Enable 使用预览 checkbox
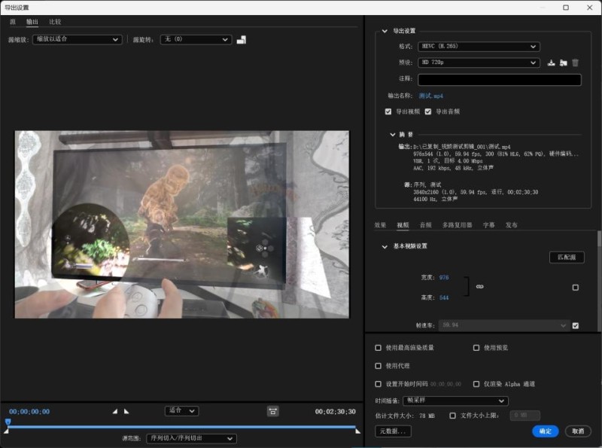 (476, 348)
